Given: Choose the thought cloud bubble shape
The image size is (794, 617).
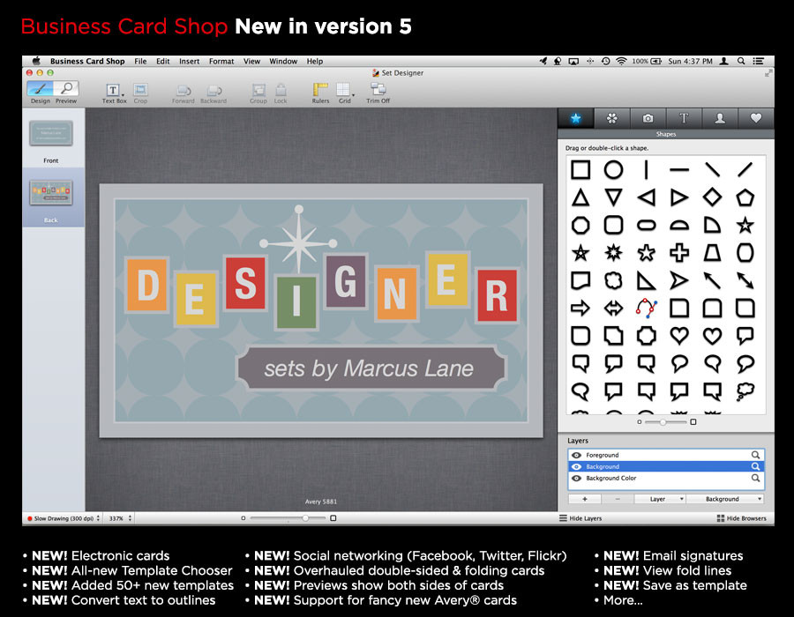Looking at the screenshot, I should click(x=745, y=391).
